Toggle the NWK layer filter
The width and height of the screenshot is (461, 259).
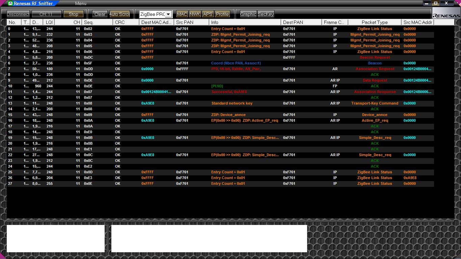(195, 14)
